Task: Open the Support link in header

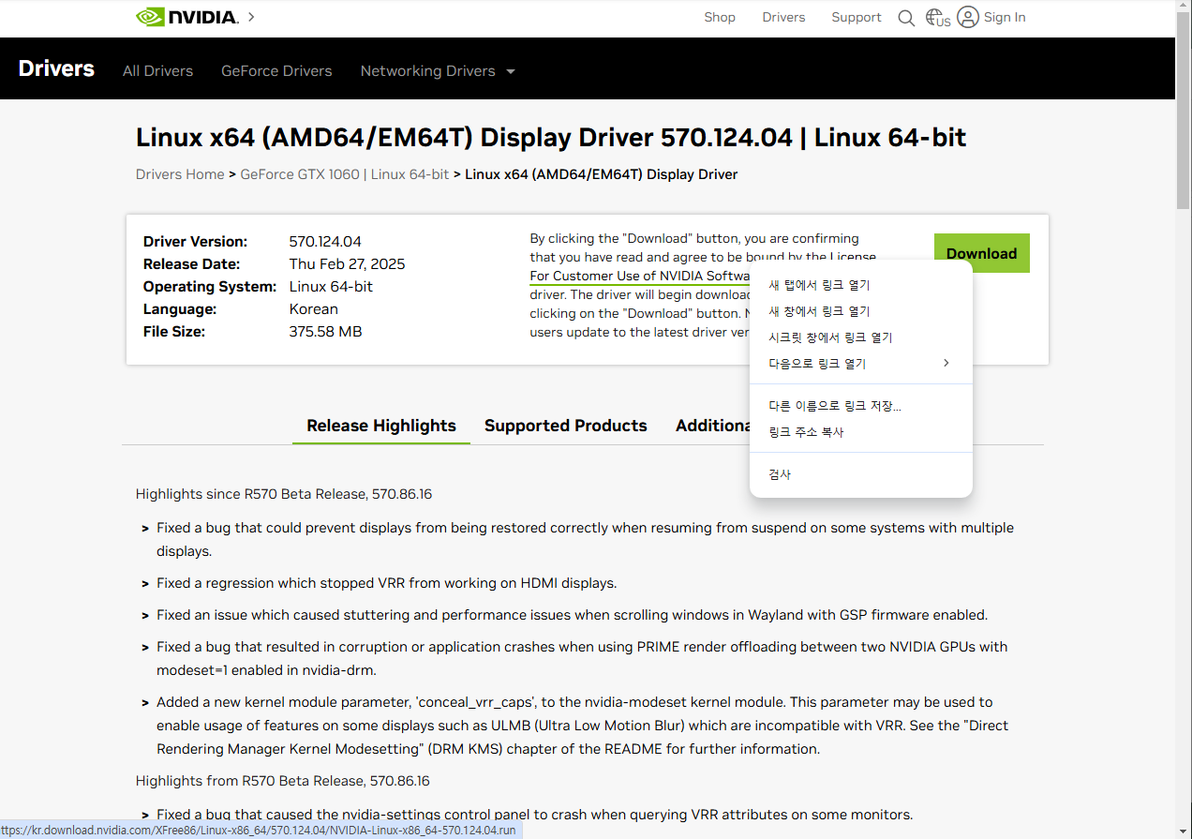Action: [x=857, y=17]
